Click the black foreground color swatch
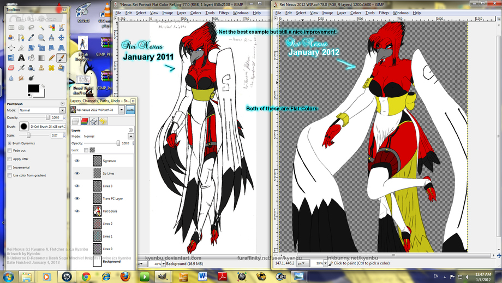The image size is (502, 283). (32, 87)
